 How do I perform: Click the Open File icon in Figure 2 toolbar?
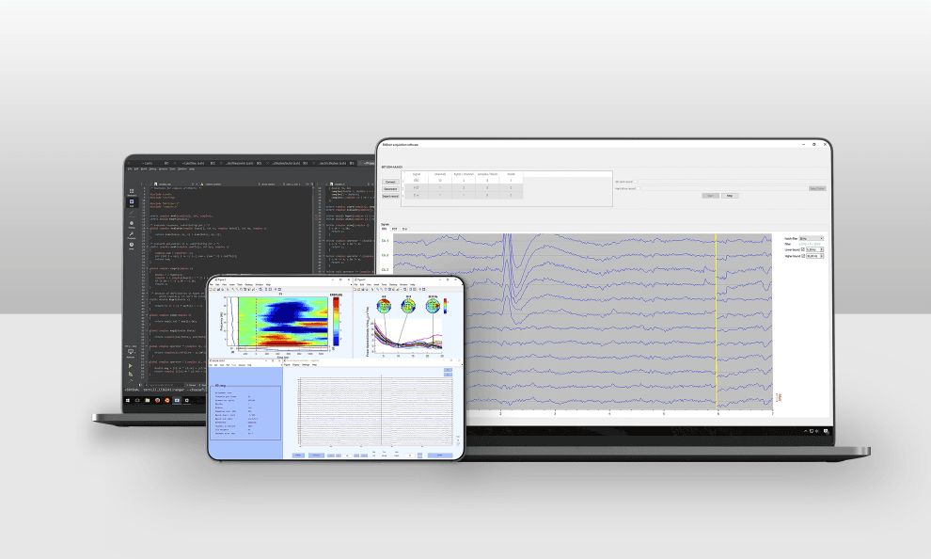[358, 289]
